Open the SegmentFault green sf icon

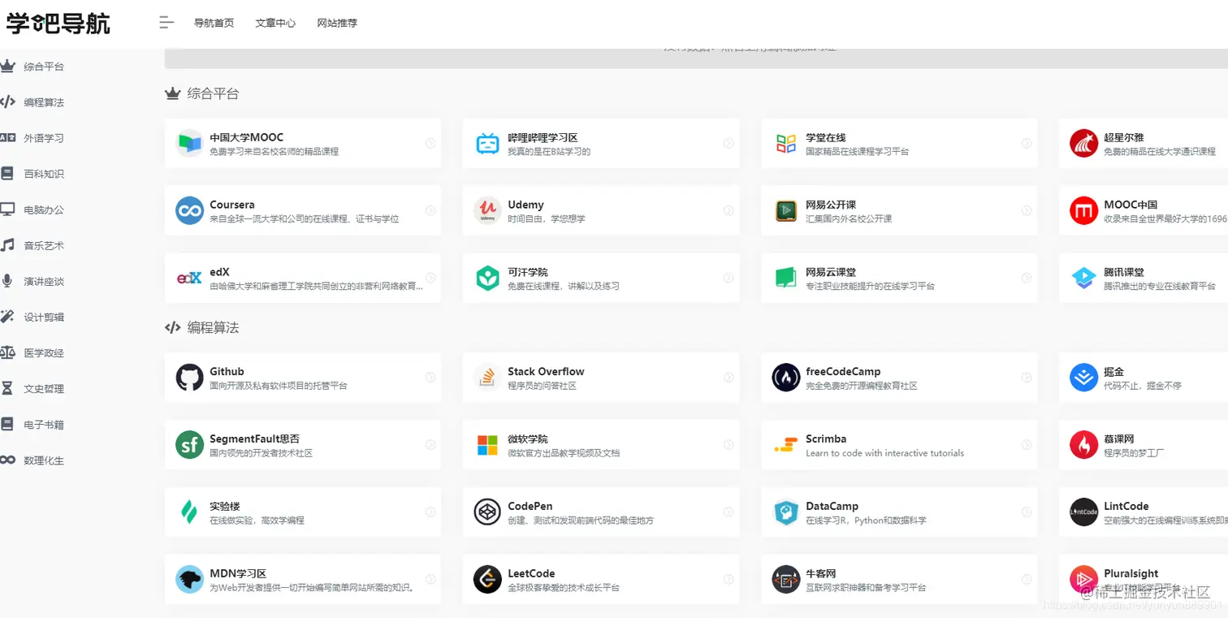coord(189,445)
